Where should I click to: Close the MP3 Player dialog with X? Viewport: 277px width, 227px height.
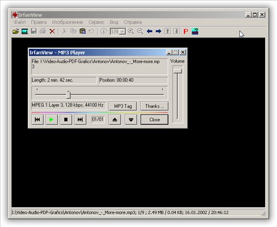(x=183, y=52)
